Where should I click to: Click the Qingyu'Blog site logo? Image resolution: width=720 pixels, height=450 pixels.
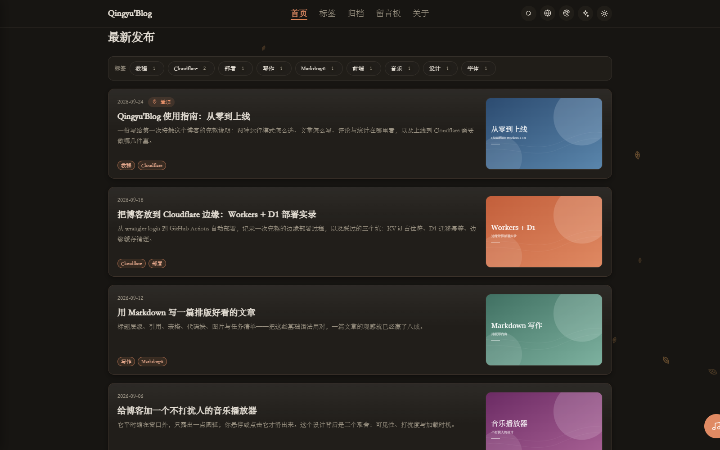[x=130, y=13]
